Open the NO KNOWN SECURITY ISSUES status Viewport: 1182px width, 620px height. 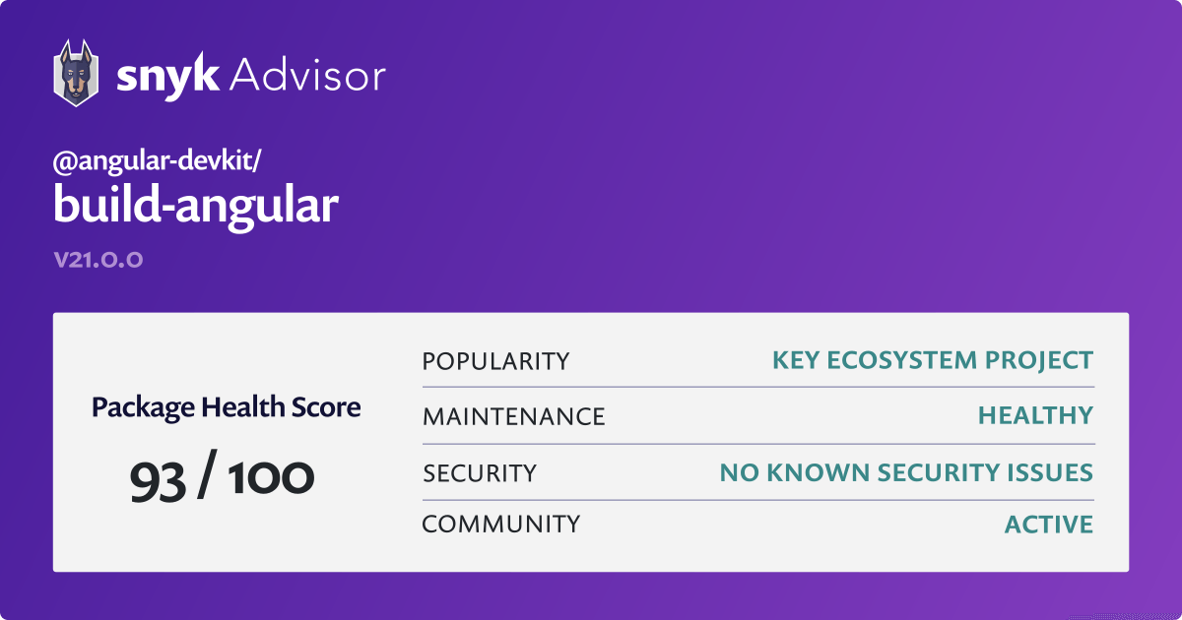point(906,474)
